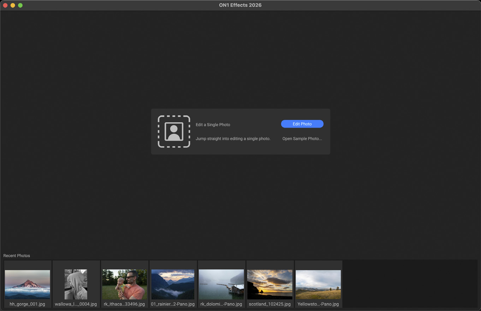Click the Recent Photos heading
This screenshot has height=311, width=481.
coord(17,256)
